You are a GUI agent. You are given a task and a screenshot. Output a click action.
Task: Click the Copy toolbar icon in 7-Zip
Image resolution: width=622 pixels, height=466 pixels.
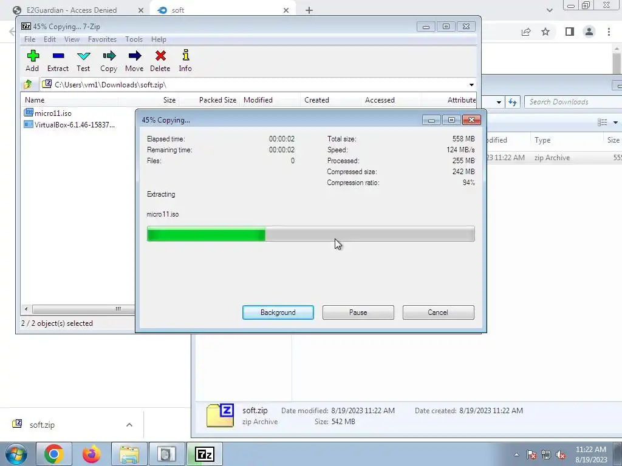pos(109,61)
